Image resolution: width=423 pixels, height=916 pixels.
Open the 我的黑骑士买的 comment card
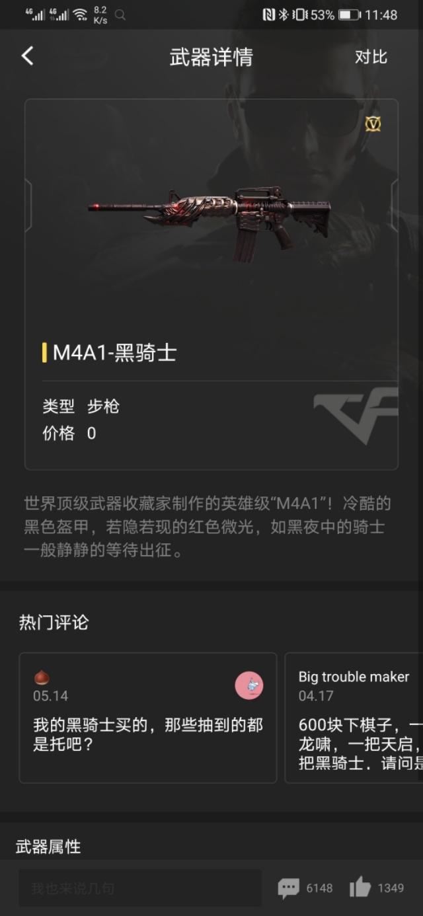[148, 718]
